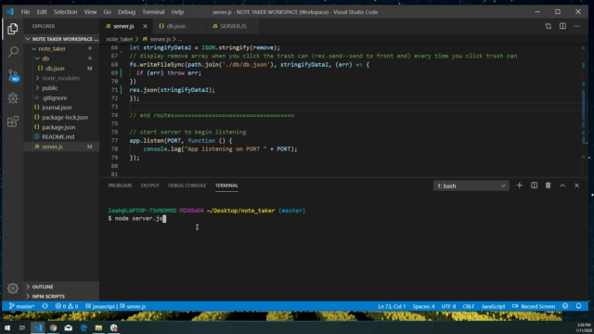
Task: Click CRLF end-of-line status item
Action: point(469,306)
